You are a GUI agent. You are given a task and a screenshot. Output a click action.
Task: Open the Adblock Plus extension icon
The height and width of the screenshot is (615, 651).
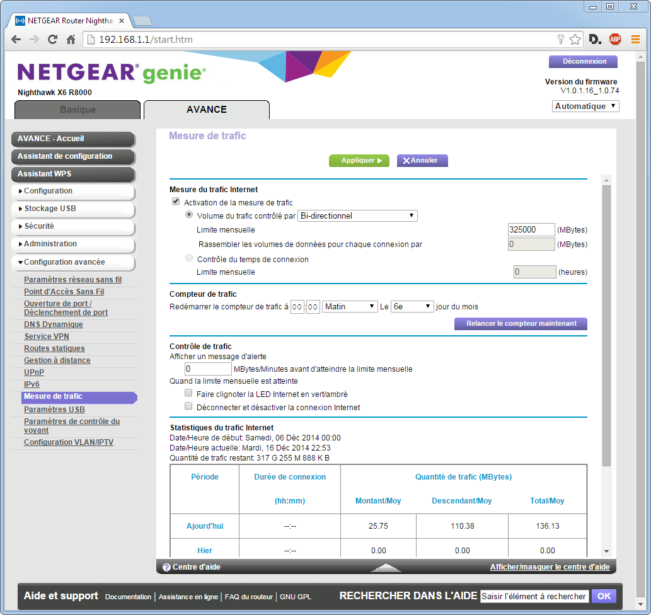click(x=614, y=40)
